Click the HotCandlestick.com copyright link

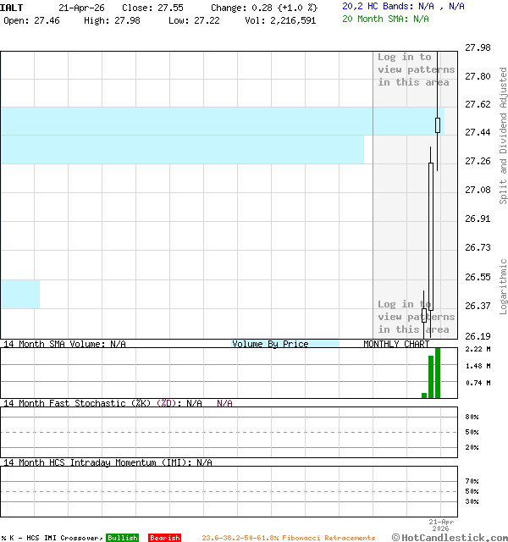click(x=449, y=537)
